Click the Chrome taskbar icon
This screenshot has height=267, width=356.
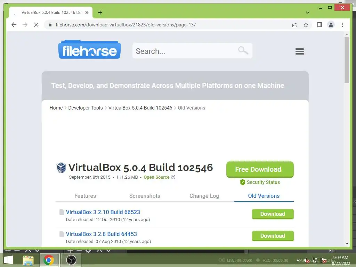49,260
